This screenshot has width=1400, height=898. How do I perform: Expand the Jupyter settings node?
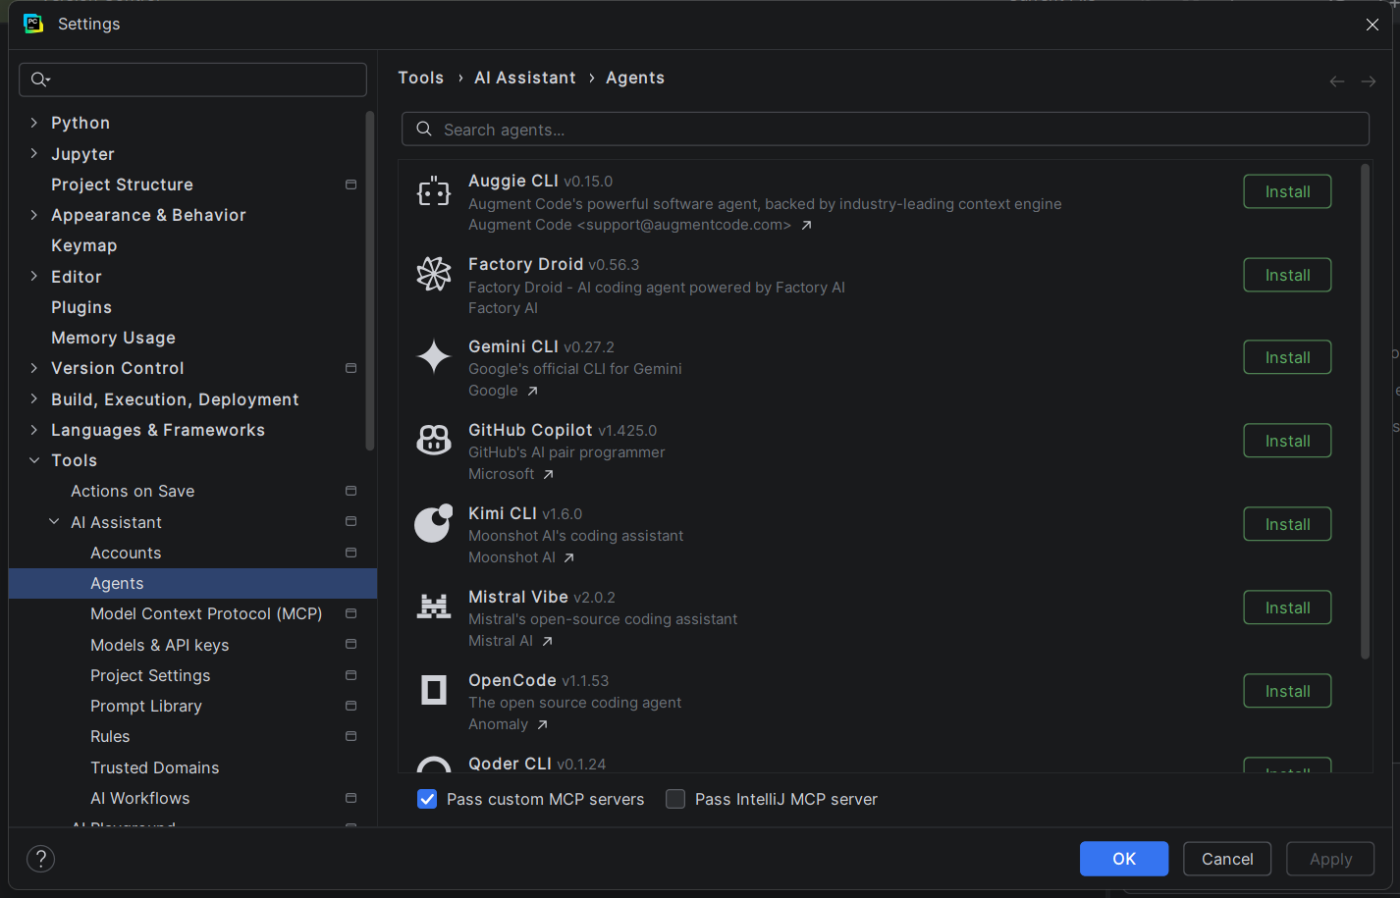pos(34,153)
